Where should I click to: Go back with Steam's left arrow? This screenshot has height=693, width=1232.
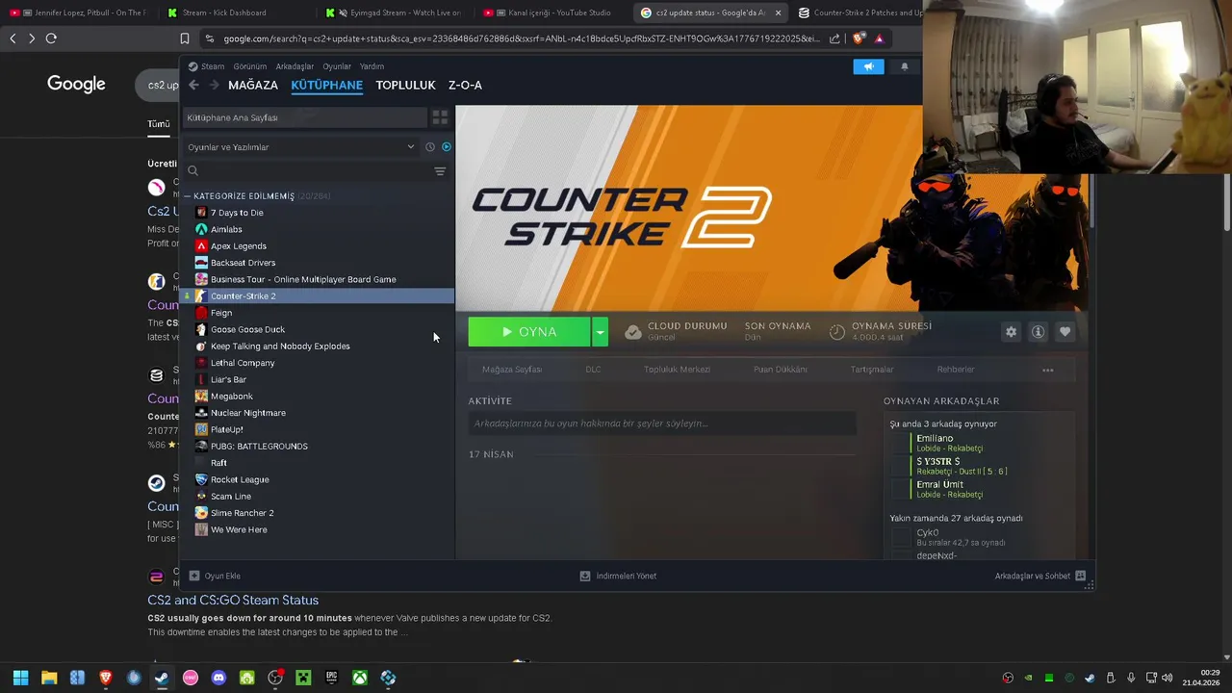coord(193,85)
